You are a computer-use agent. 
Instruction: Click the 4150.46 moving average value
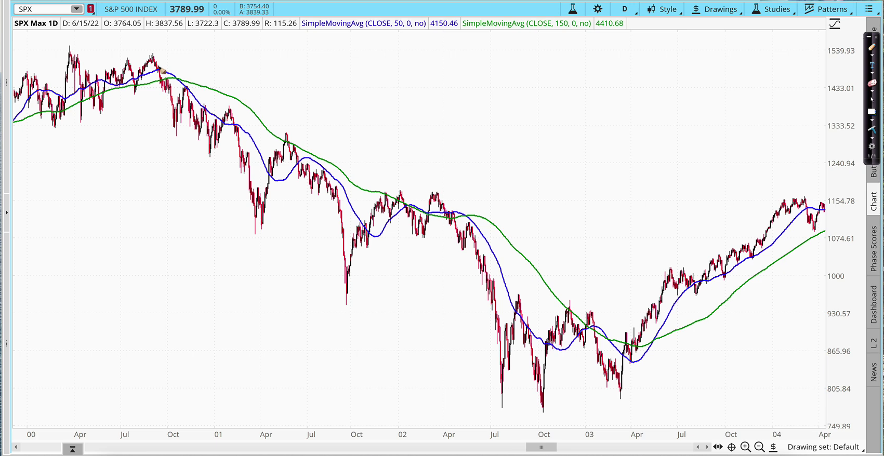444,23
